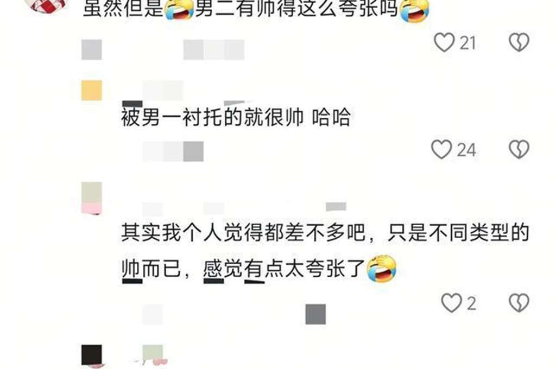Dislike the reply '被男一衬托的就很帅 哈哈'
Screen dimensions: 556x369
click(519, 149)
